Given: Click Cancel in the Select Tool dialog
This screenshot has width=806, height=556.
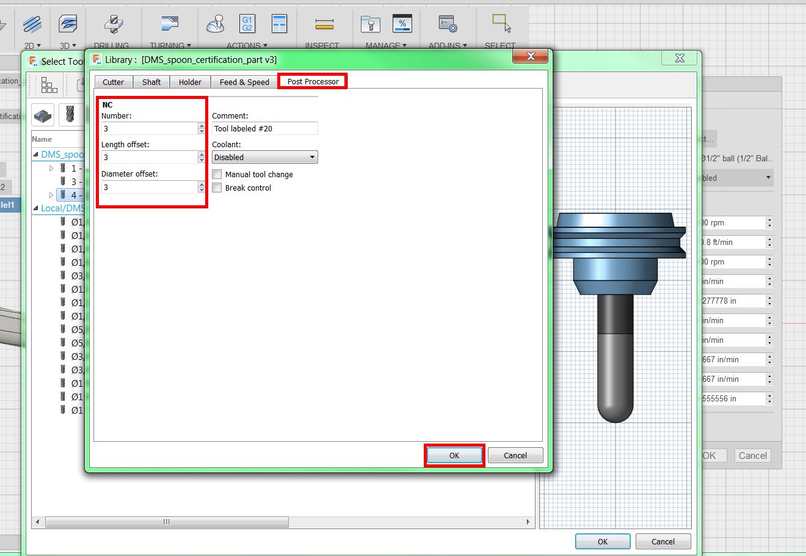Looking at the screenshot, I should pyautogui.click(x=663, y=541).
